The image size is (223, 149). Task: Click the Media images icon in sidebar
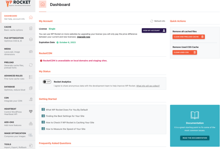31,52
